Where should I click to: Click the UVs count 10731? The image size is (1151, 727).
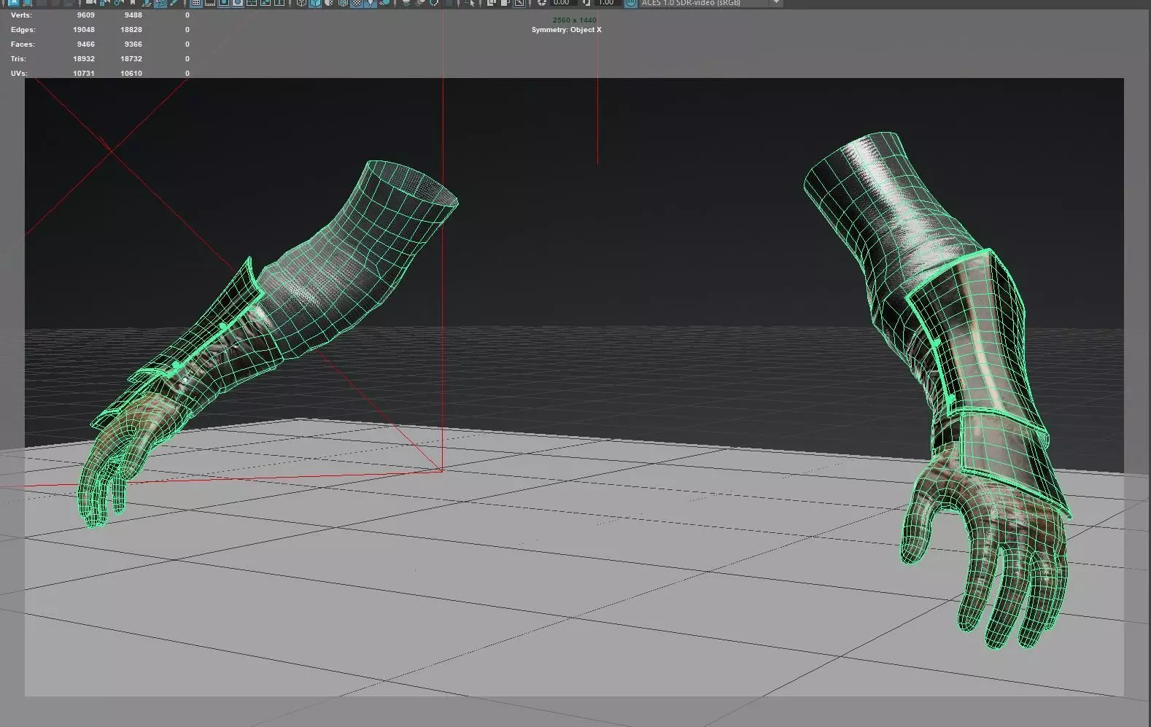84,74
